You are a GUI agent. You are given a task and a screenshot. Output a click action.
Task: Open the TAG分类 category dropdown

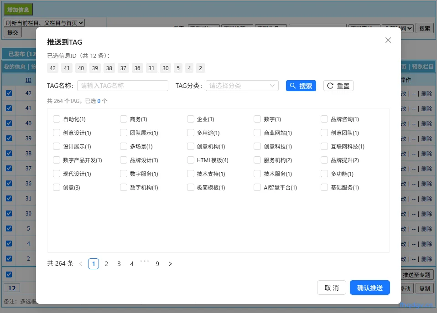pos(242,86)
